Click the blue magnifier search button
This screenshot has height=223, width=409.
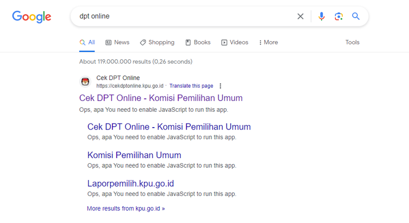[x=356, y=16]
